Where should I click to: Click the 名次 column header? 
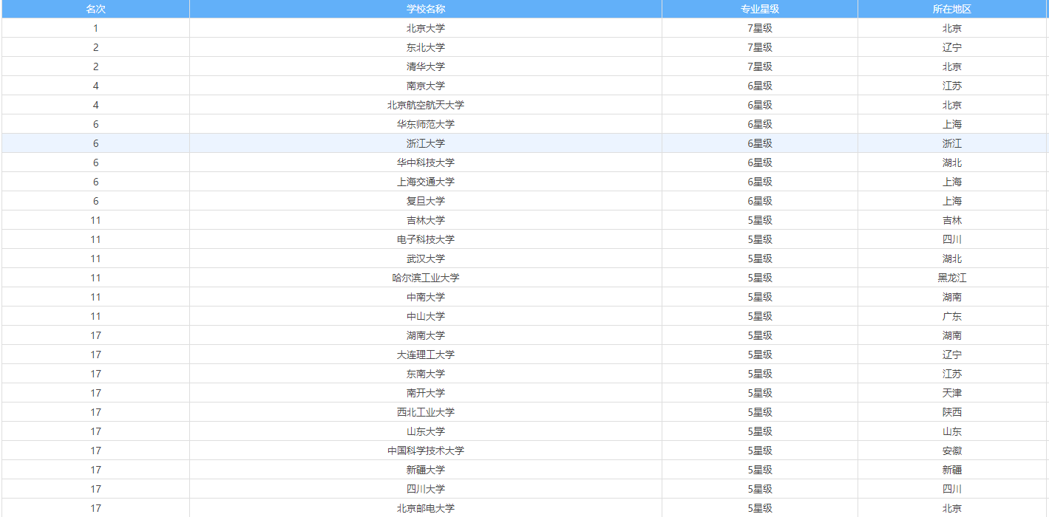95,9
